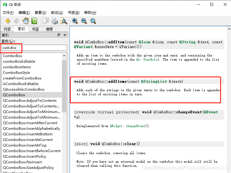Focus the 查找 search input field
Viewport: 231px width, 173px height.
pyautogui.click(x=34, y=48)
